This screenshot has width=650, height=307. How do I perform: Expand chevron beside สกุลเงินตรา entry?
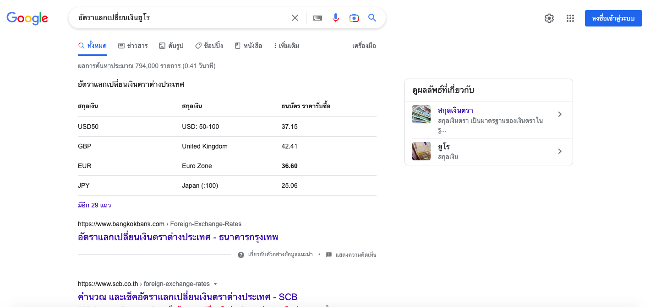tap(560, 114)
